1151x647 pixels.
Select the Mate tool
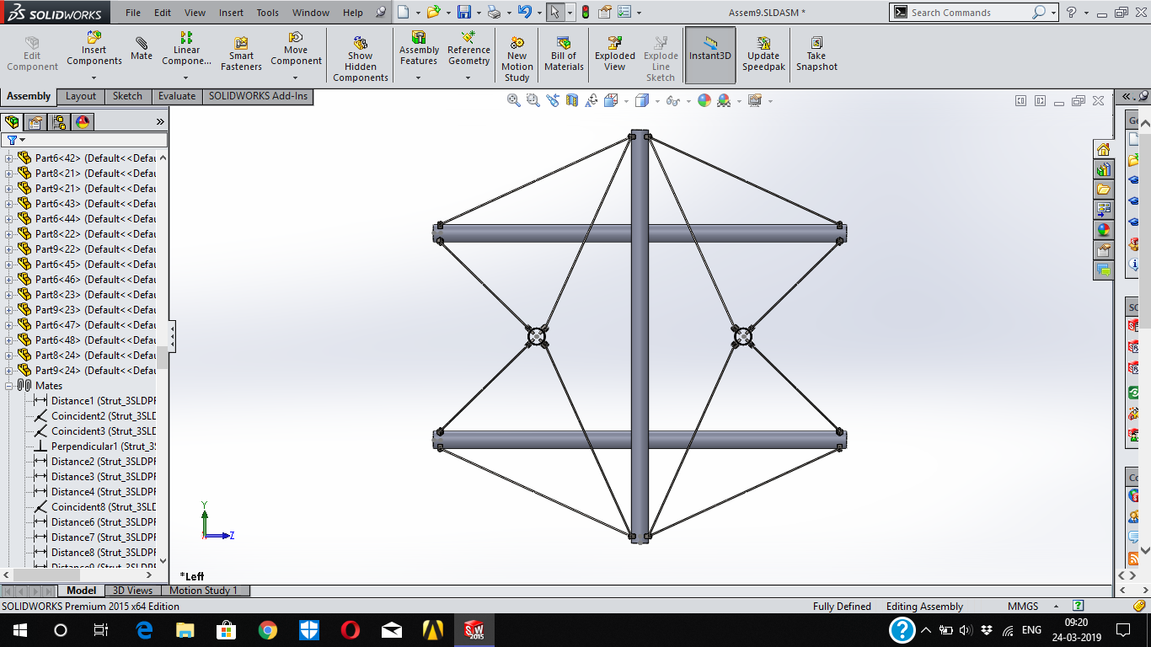(142, 49)
